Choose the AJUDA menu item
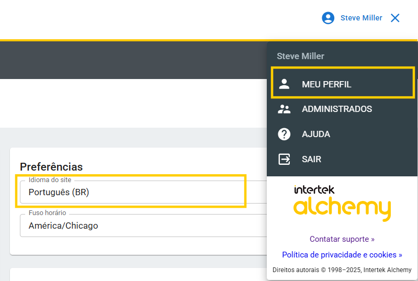418x281 pixels. [315, 134]
